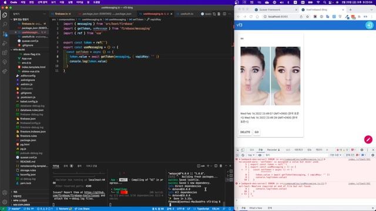Select the DevTools inspect element icon
This screenshot has width=376, height=211.
click(237, 150)
